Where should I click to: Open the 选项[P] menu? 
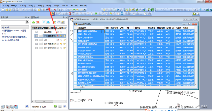point(56,5)
